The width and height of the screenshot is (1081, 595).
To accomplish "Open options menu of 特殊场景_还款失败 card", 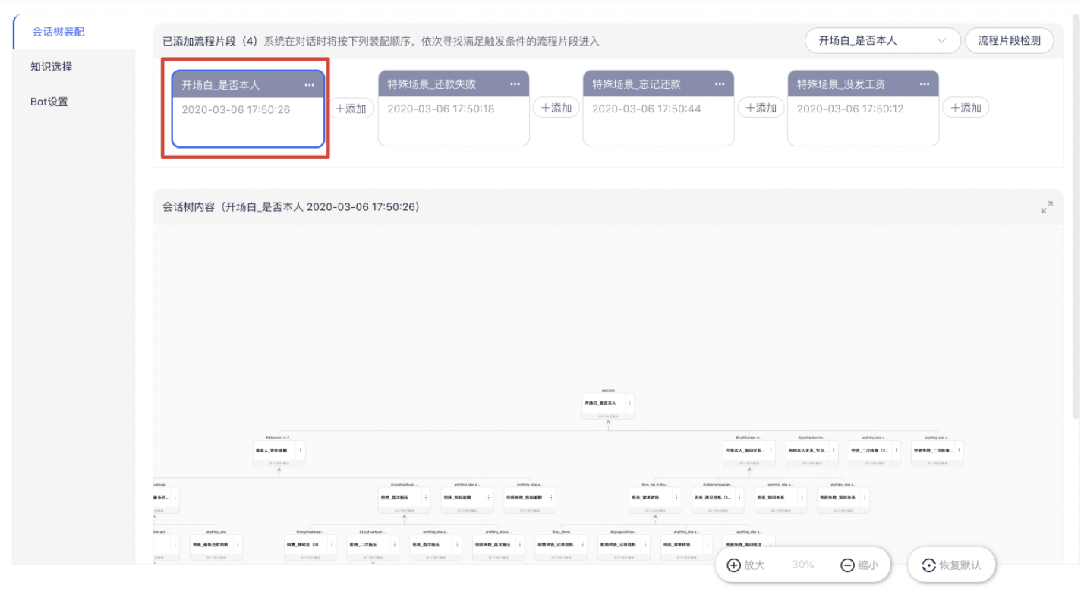I will (515, 84).
